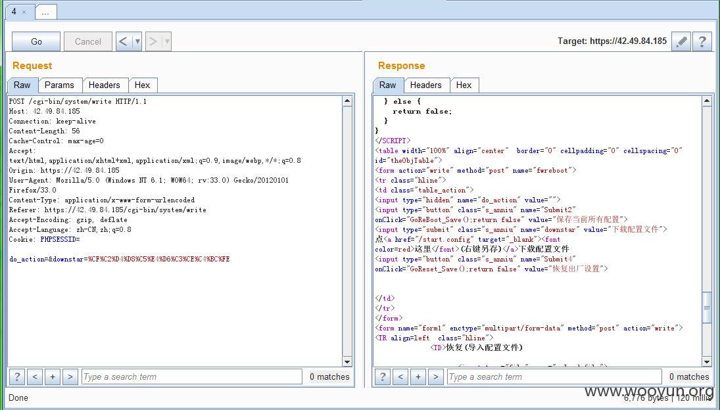Switch to Request Raw tab
This screenshot has height=410, width=720.
(x=22, y=85)
